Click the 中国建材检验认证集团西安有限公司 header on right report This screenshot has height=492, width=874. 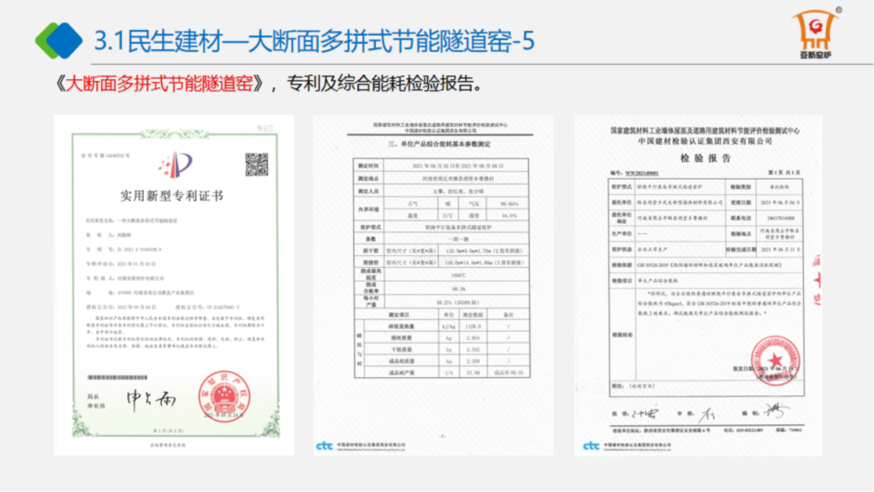(x=705, y=141)
